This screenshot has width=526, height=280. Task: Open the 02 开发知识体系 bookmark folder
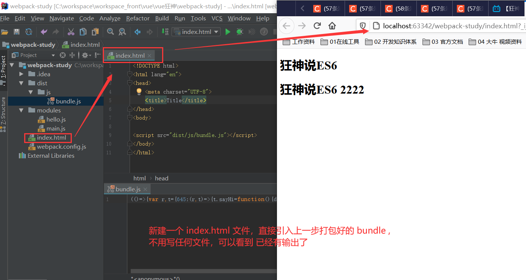[x=391, y=42]
